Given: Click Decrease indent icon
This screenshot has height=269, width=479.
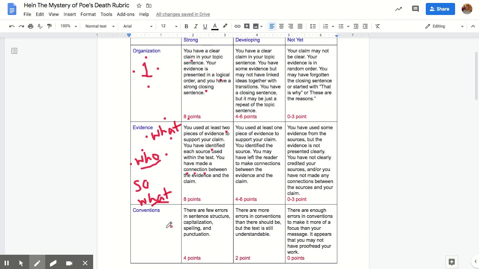Looking at the screenshot, I should (x=356, y=26).
